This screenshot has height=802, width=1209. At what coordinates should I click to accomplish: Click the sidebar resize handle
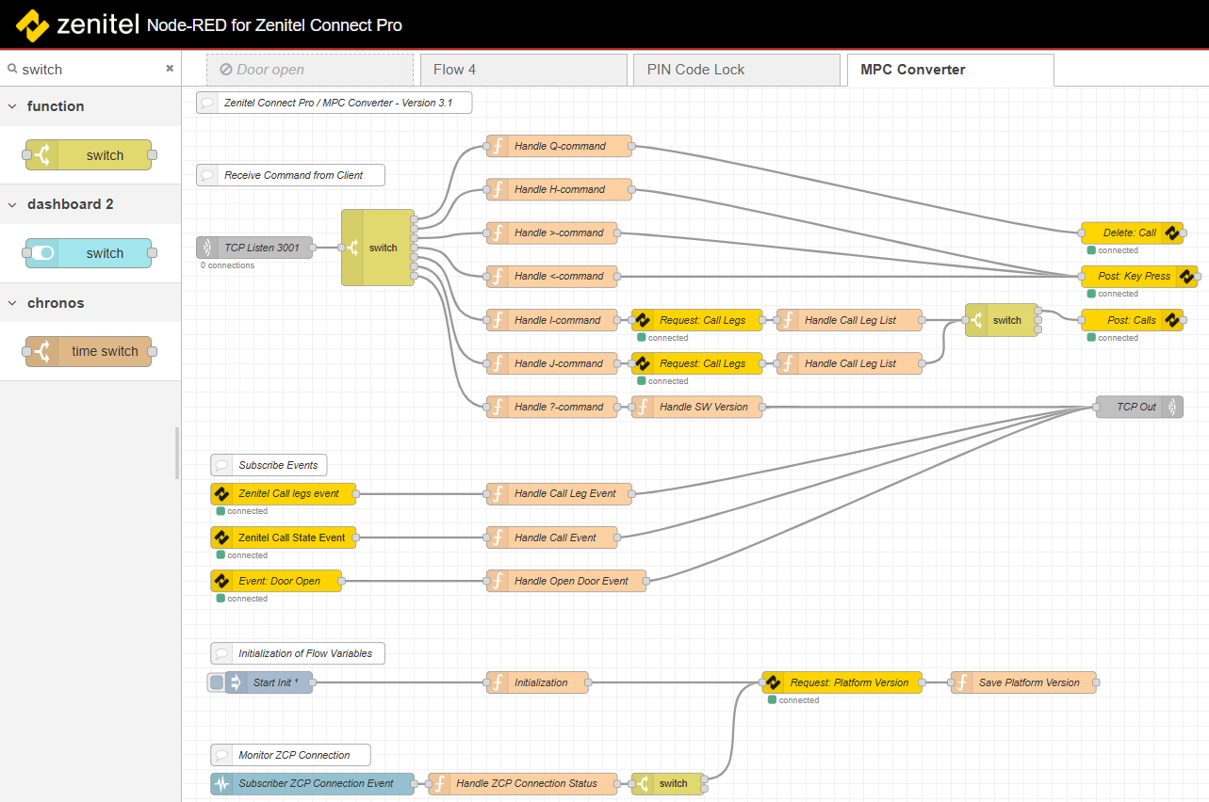coord(177,454)
